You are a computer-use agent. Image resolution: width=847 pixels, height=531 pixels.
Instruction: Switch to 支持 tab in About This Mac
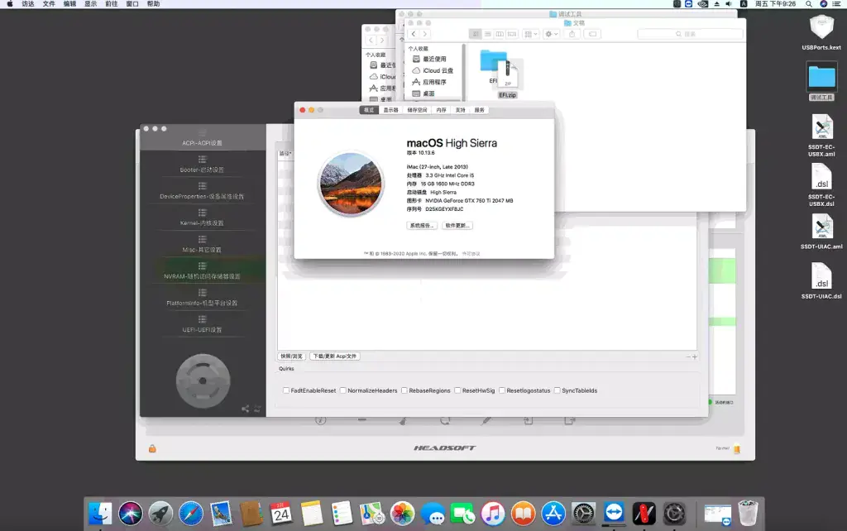tap(460, 110)
